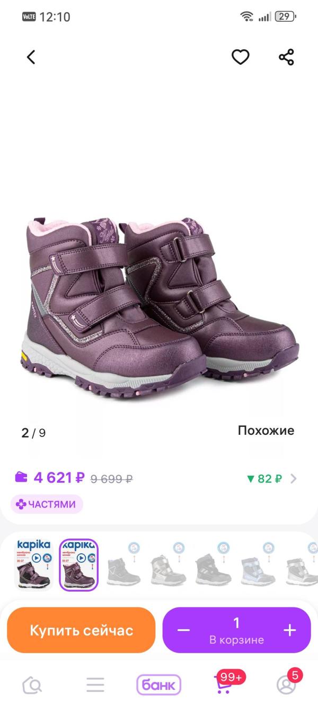Screen dimensions: 318x709
Task: Open the catalog hamburger menu
Action: 95,685
